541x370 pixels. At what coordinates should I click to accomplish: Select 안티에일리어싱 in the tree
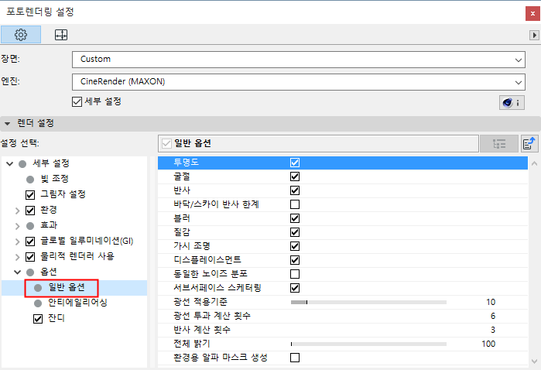coord(77,303)
